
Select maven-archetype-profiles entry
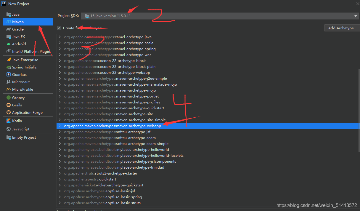point(112,102)
